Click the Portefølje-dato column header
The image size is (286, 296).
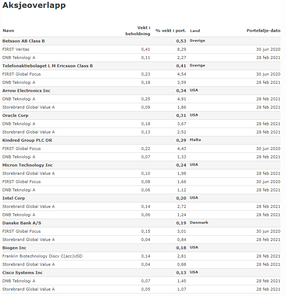click(x=263, y=31)
